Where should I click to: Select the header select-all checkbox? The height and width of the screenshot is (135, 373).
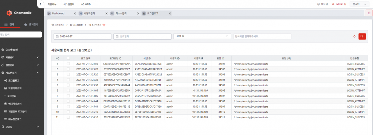68,58
